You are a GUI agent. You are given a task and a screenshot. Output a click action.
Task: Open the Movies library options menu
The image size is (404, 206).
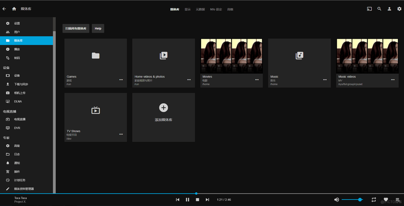257,80
